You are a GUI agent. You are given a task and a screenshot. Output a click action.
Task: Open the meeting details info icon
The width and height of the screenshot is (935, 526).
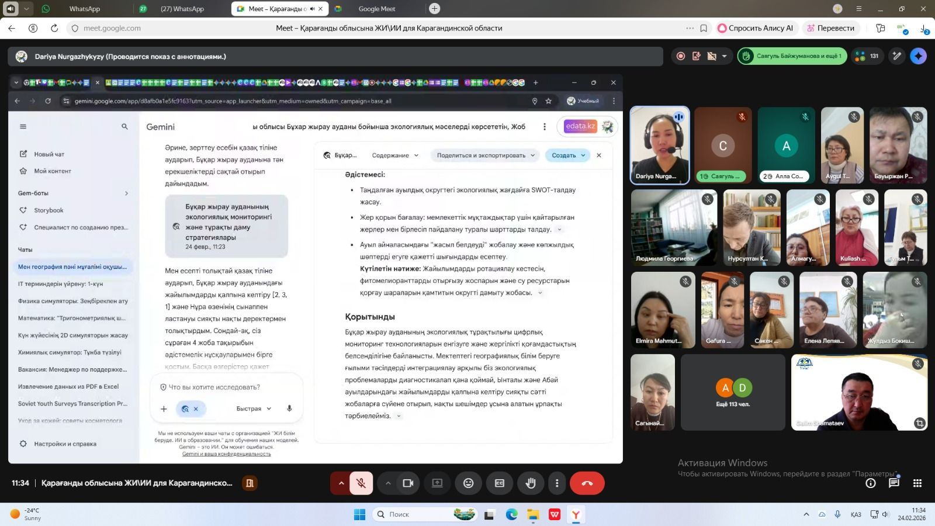point(870,483)
